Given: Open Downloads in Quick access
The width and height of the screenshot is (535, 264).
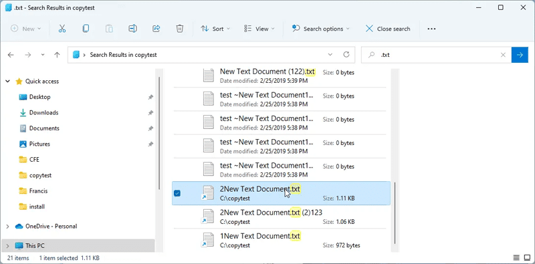Looking at the screenshot, I should point(43,112).
